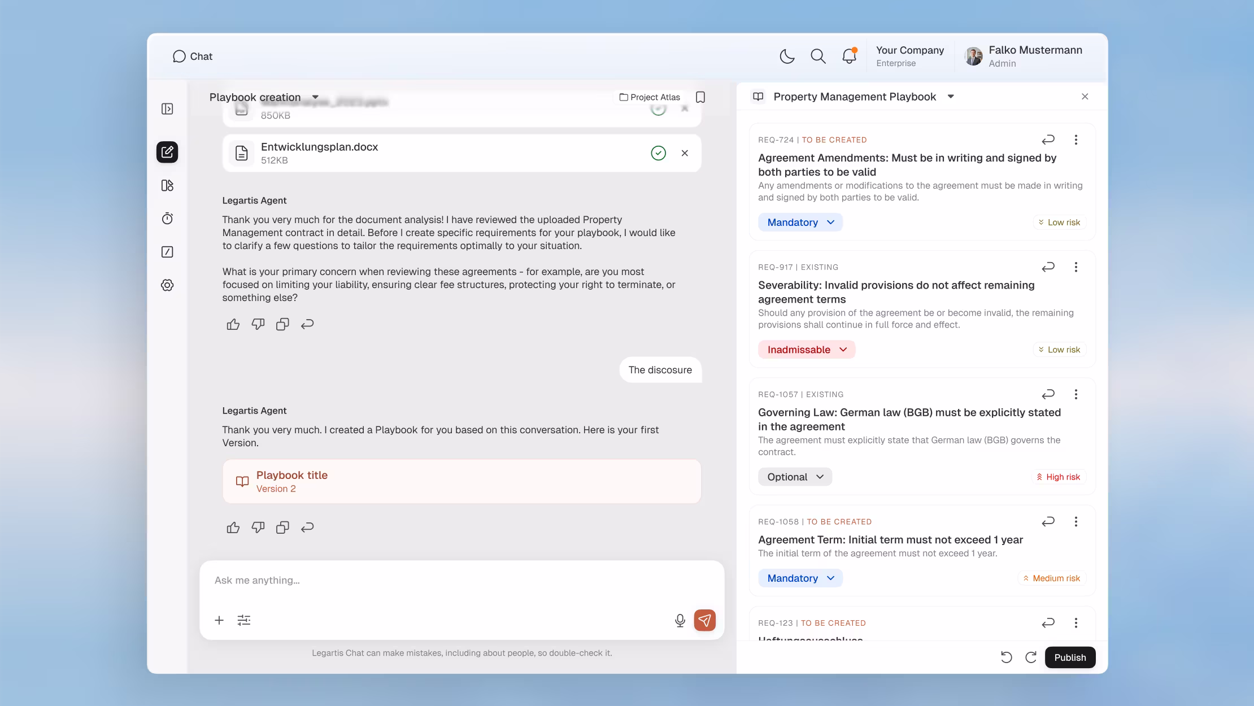This screenshot has height=706, width=1254.
Task: Reply to the first Legartis Agent message
Action: point(307,324)
